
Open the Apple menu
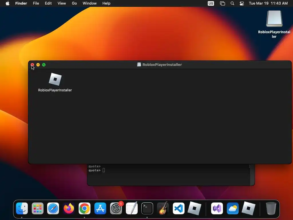[7, 3]
